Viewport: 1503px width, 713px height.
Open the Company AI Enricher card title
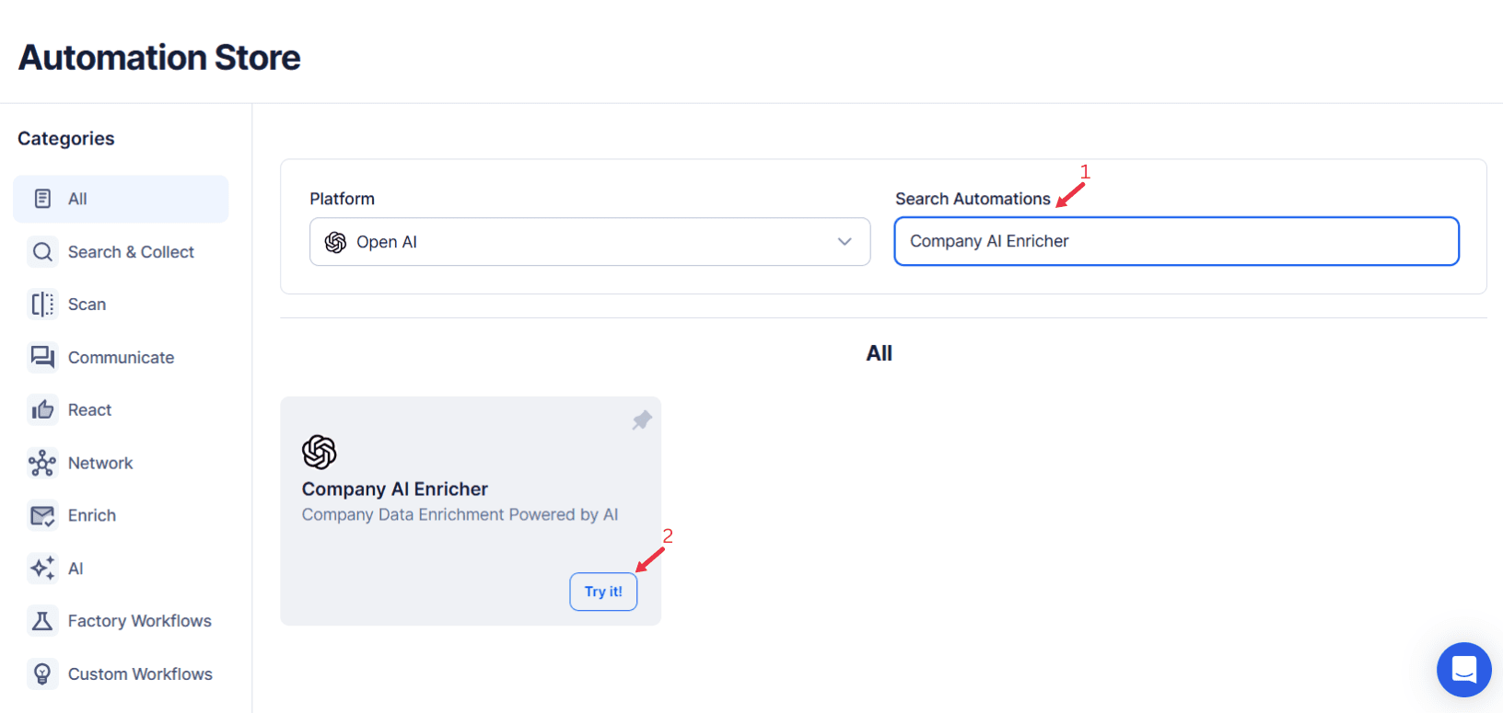coord(395,489)
